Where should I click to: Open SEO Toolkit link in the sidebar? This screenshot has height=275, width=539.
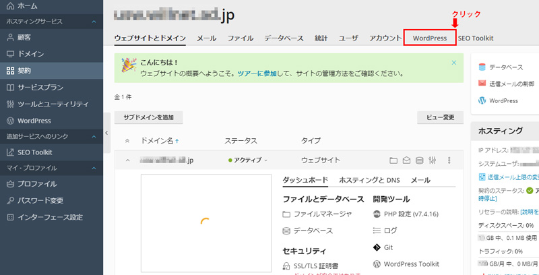(x=52, y=152)
